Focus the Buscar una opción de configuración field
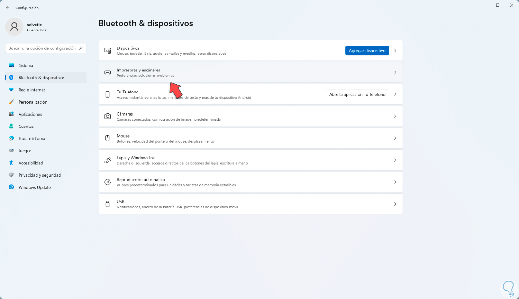 click(x=42, y=48)
